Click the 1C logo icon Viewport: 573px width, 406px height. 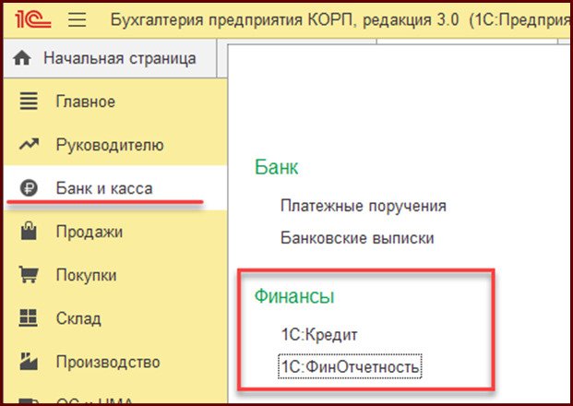click(39, 19)
